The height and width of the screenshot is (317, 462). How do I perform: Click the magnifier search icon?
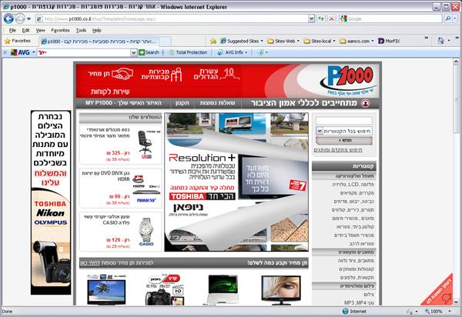[448, 18]
